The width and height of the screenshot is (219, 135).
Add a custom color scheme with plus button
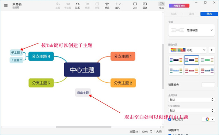point(212,50)
